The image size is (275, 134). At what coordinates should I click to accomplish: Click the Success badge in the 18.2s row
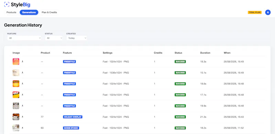click(180, 128)
